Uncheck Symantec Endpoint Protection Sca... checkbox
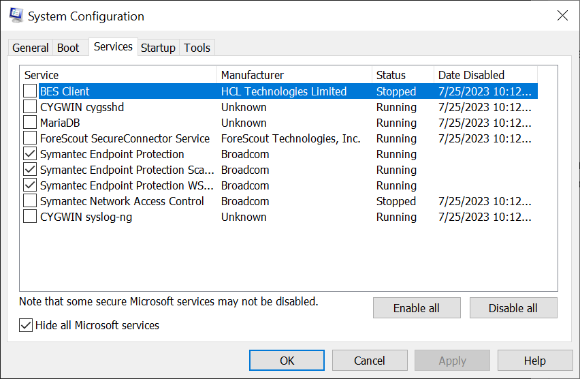This screenshot has height=379, width=580. coord(30,170)
